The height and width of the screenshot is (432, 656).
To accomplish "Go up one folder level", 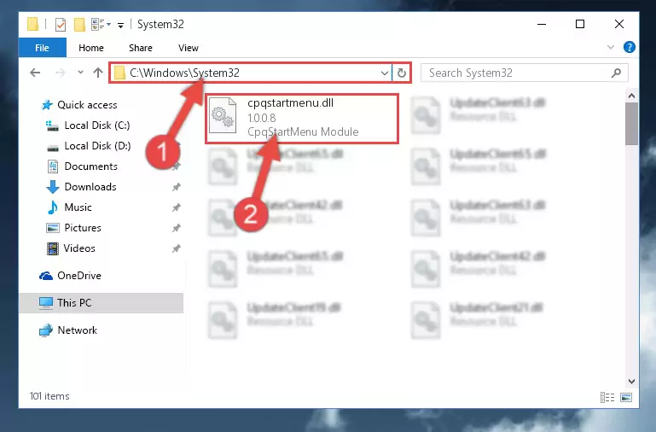I will pos(98,73).
